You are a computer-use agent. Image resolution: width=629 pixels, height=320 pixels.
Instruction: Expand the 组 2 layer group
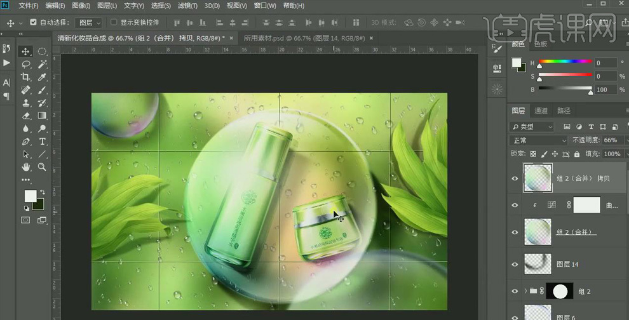pos(526,291)
